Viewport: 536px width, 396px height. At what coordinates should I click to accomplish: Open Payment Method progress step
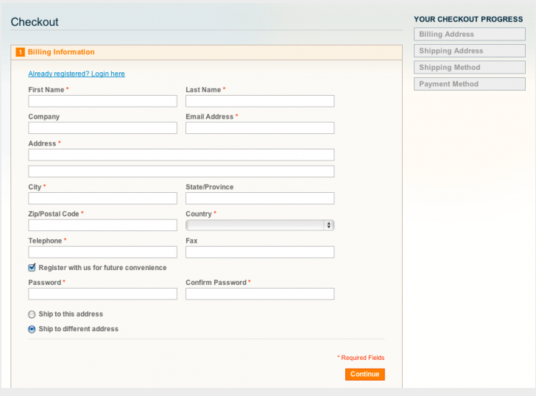click(469, 84)
